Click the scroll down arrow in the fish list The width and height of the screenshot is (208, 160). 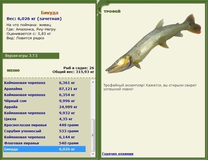(93, 154)
